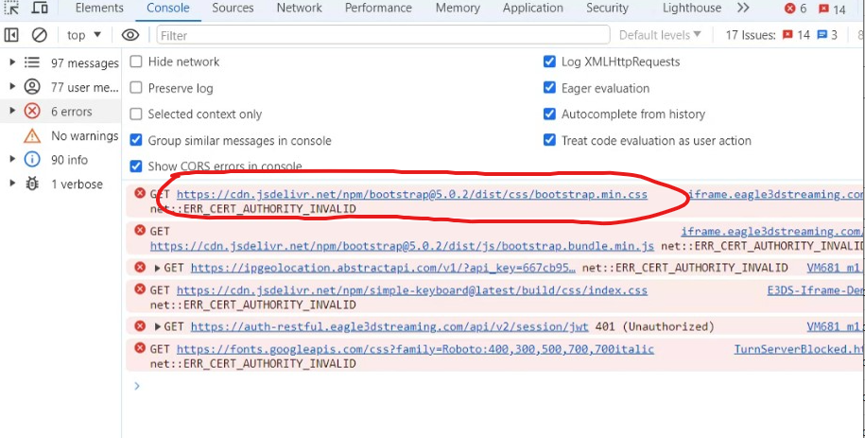The image size is (865, 438).
Task: Enable the Preserve log checkbox
Action: click(x=136, y=88)
